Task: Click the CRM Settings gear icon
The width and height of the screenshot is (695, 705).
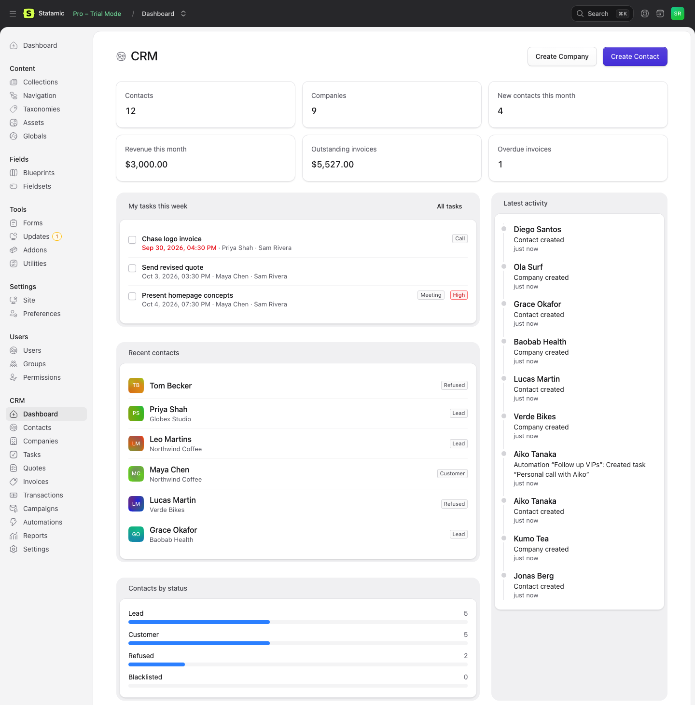Action: (14, 549)
